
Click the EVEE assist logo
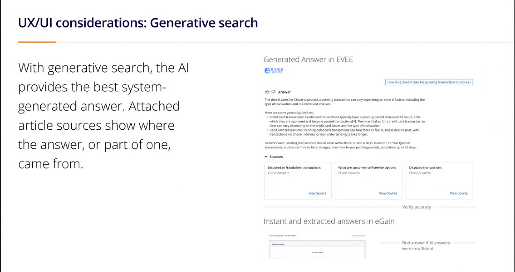(274, 70)
